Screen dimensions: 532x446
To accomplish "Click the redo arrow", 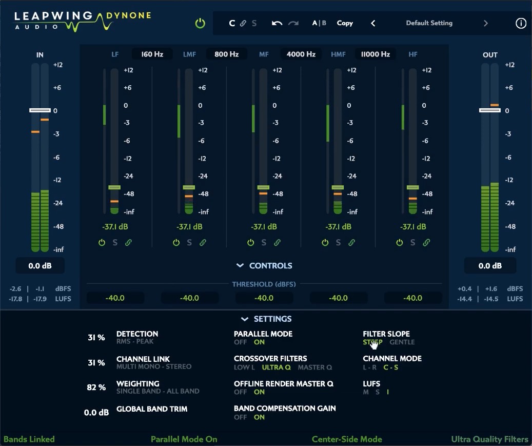I will click(293, 23).
